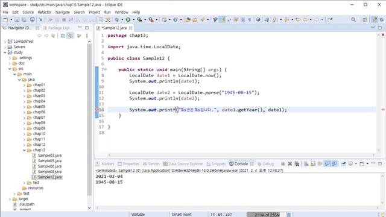Click the web browser globe icon
Viewport: 386px width, 217px height.
point(258,20)
